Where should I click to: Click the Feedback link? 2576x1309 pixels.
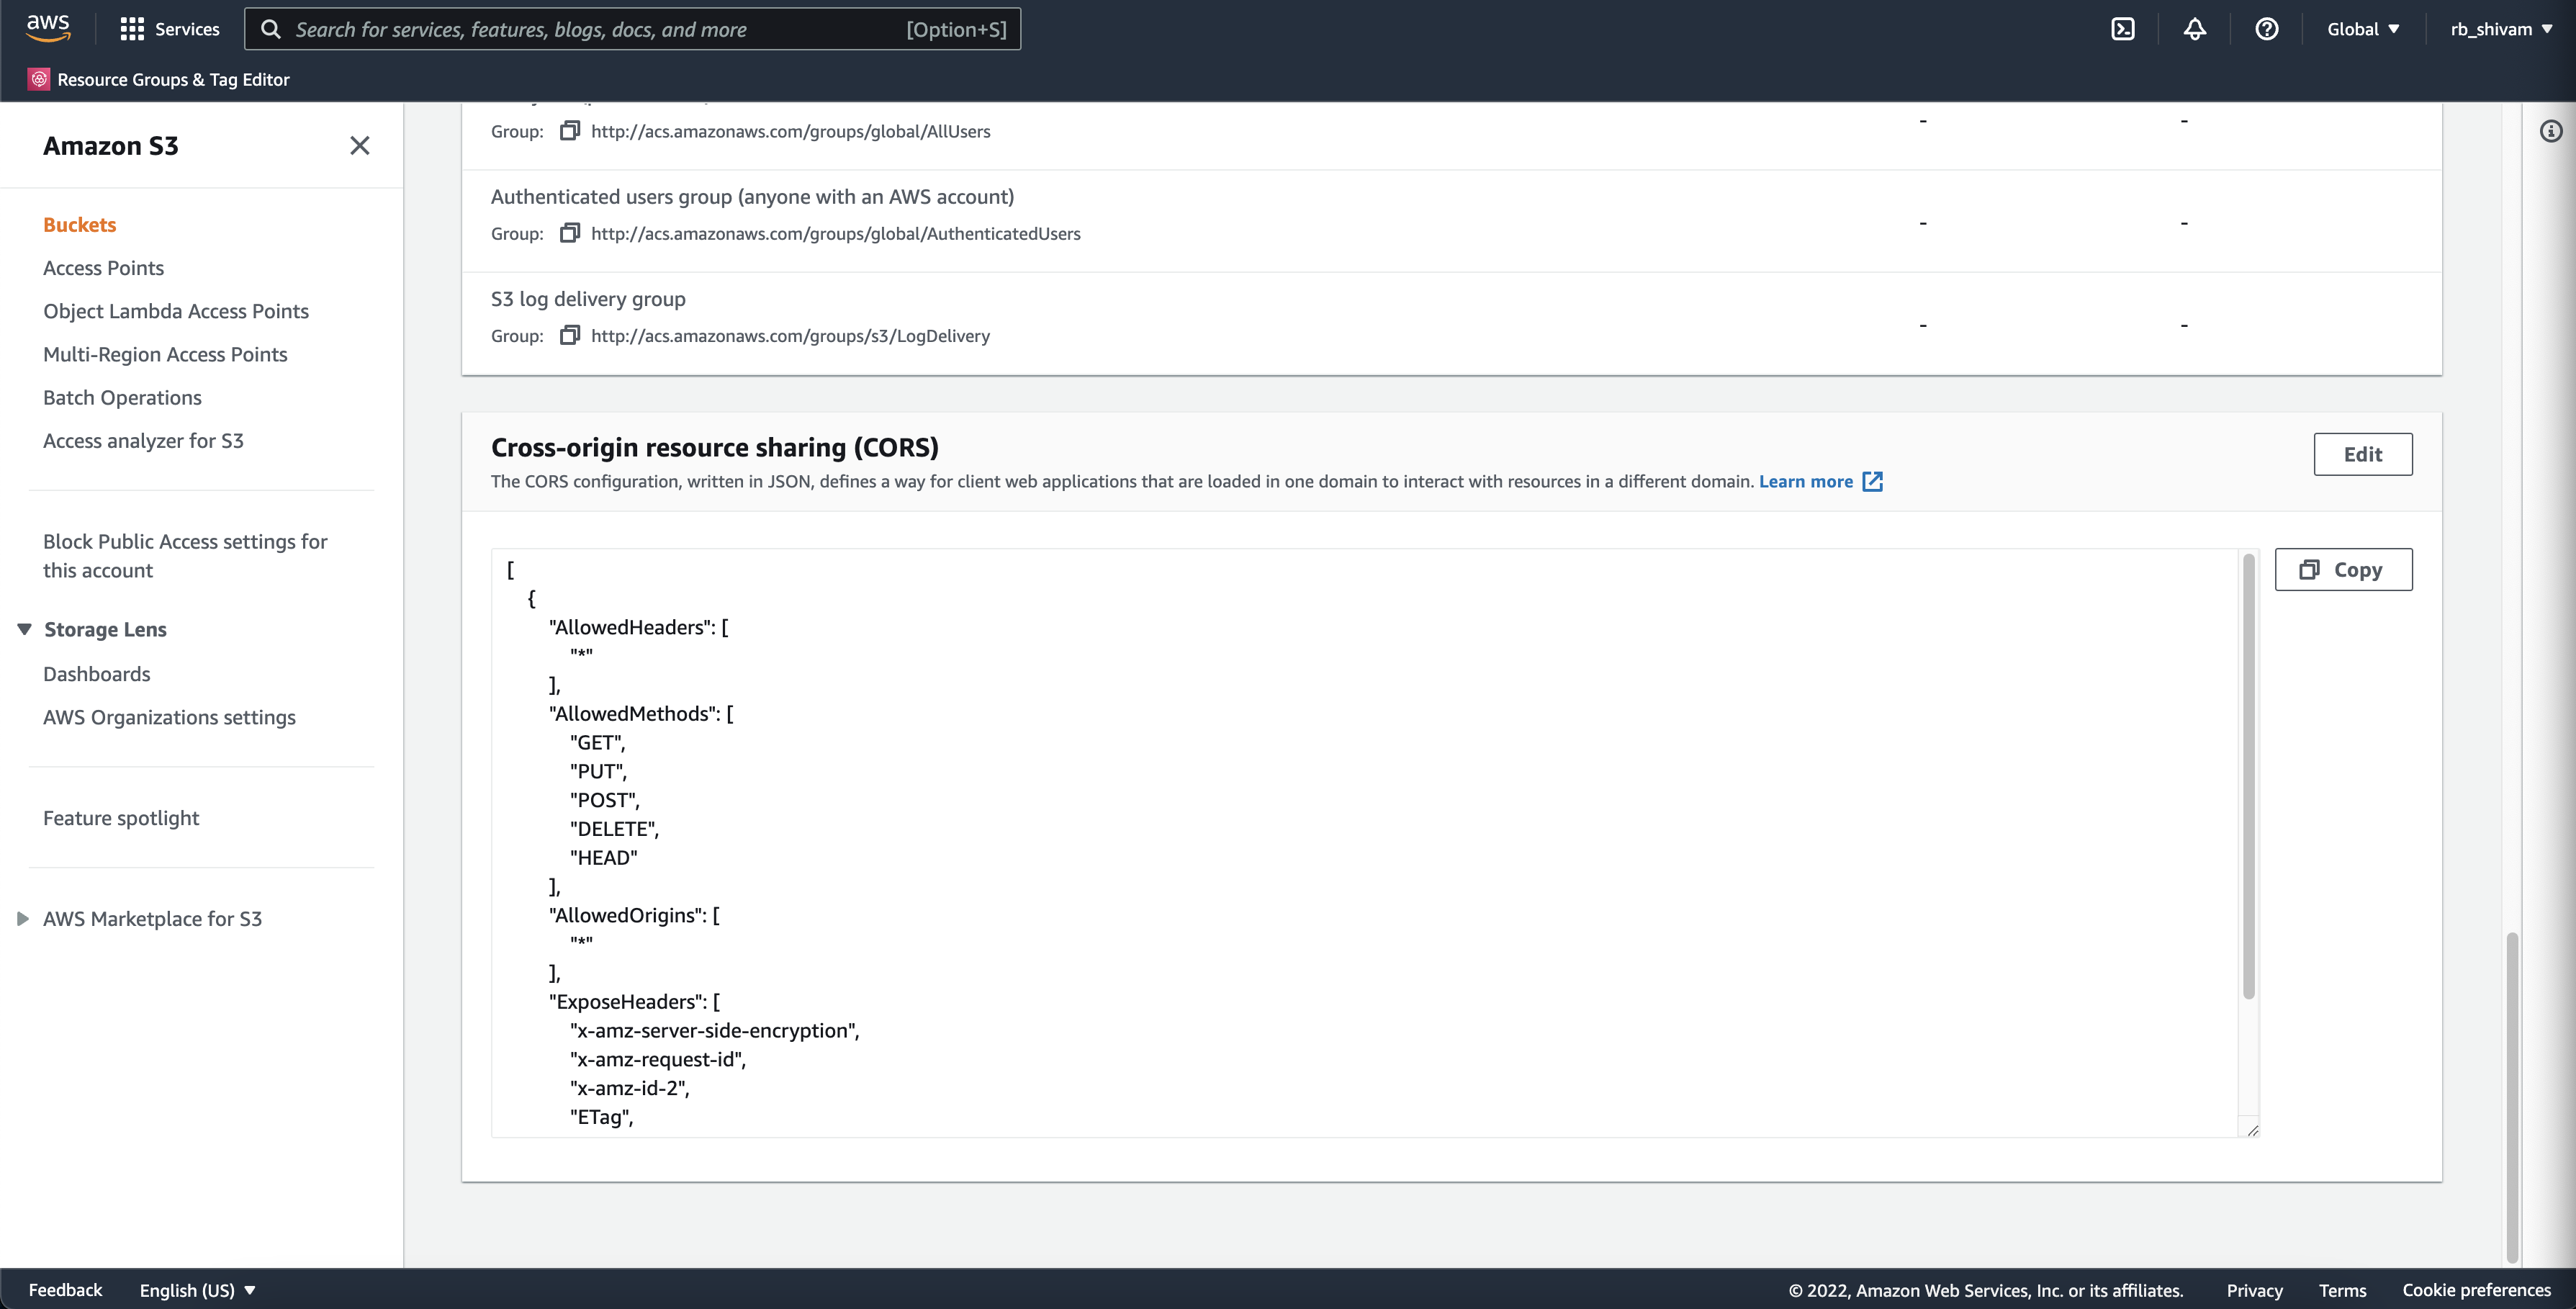click(x=65, y=1290)
